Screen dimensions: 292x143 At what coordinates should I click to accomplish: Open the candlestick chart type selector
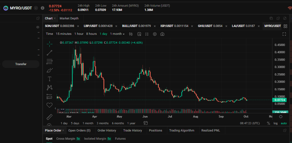pos(131,34)
